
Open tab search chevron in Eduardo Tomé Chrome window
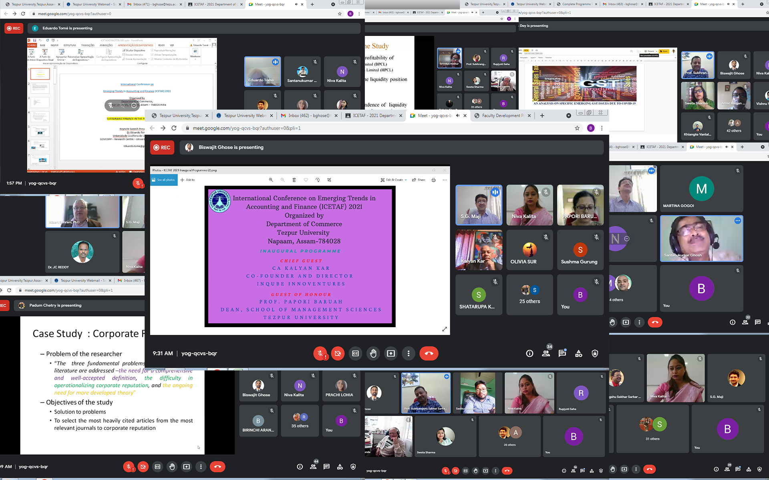pos(333,4)
